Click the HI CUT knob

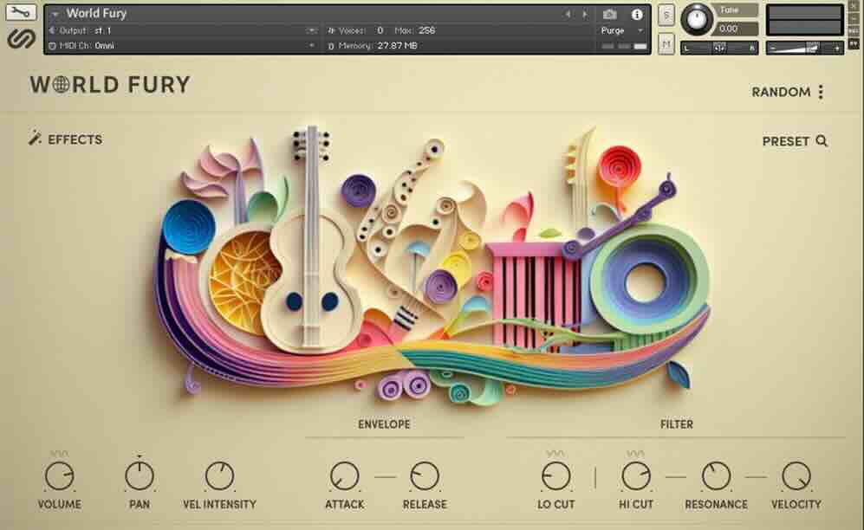636,476
